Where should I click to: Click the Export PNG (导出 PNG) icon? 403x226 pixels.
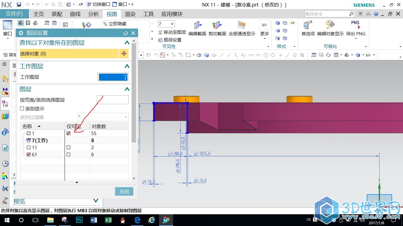pos(356,25)
